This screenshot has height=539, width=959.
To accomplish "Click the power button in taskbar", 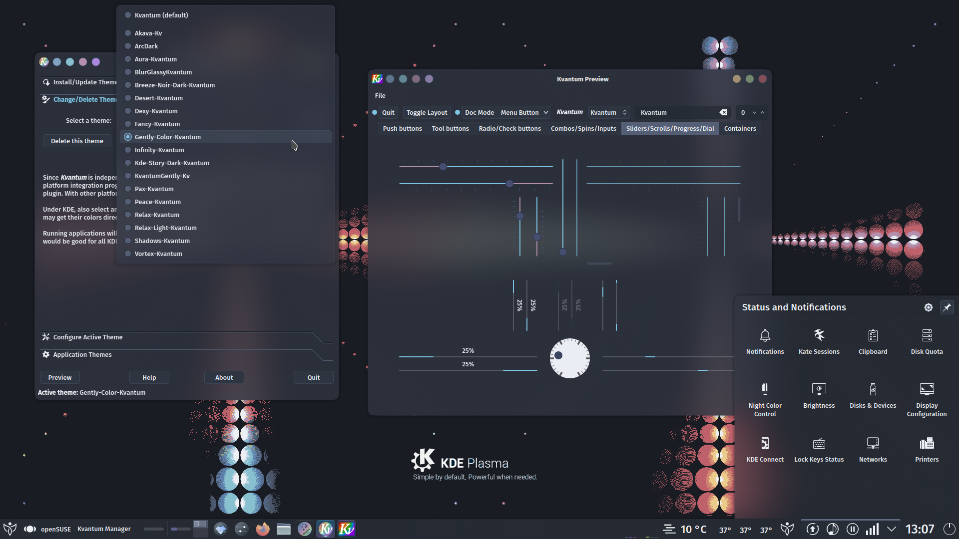I will pyautogui.click(x=949, y=529).
